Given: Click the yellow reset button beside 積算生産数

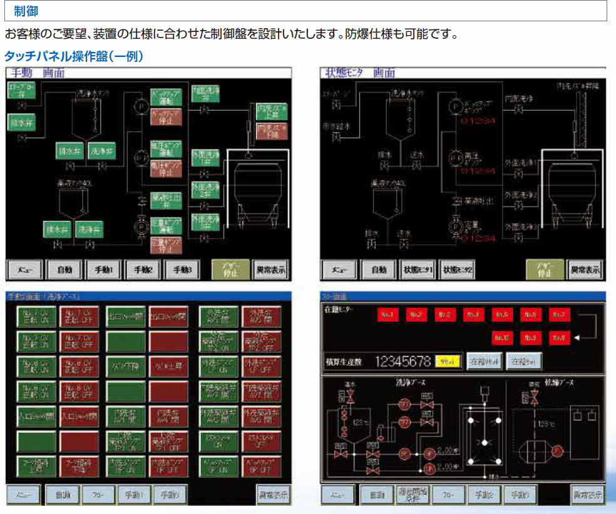Looking at the screenshot, I should coord(448,361).
